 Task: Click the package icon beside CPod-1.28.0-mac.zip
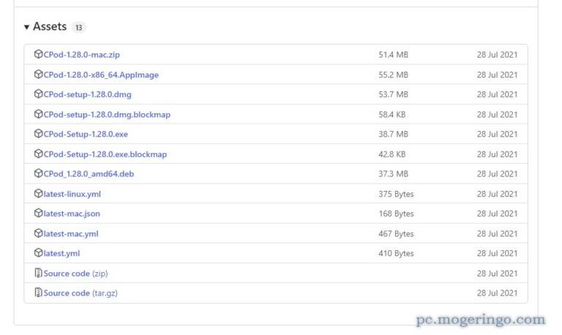[x=38, y=54]
